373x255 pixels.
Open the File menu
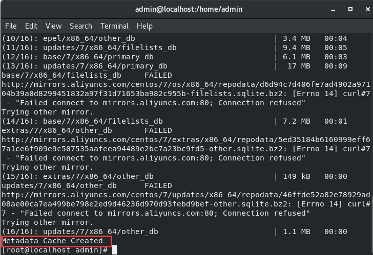pyautogui.click(x=11, y=26)
